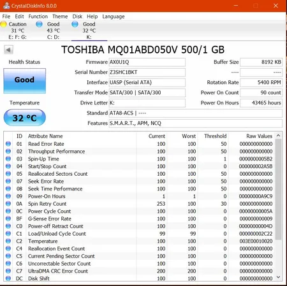Viewport: 287px width, 286px height.
Task: Click the previous disk arrow button
Action: point(8,50)
